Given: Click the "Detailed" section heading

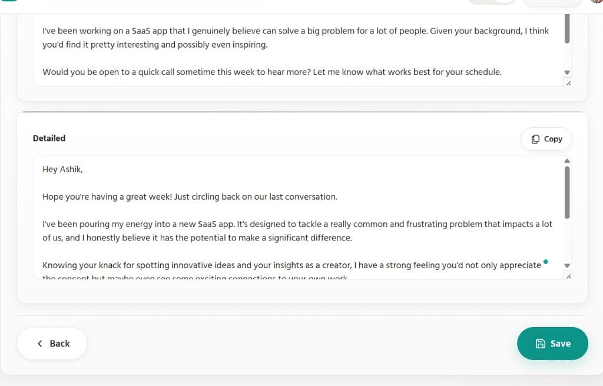Looking at the screenshot, I should [49, 138].
